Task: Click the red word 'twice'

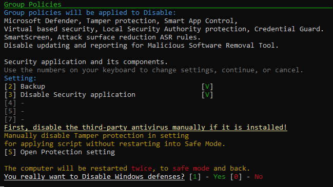Action: tap(142, 169)
